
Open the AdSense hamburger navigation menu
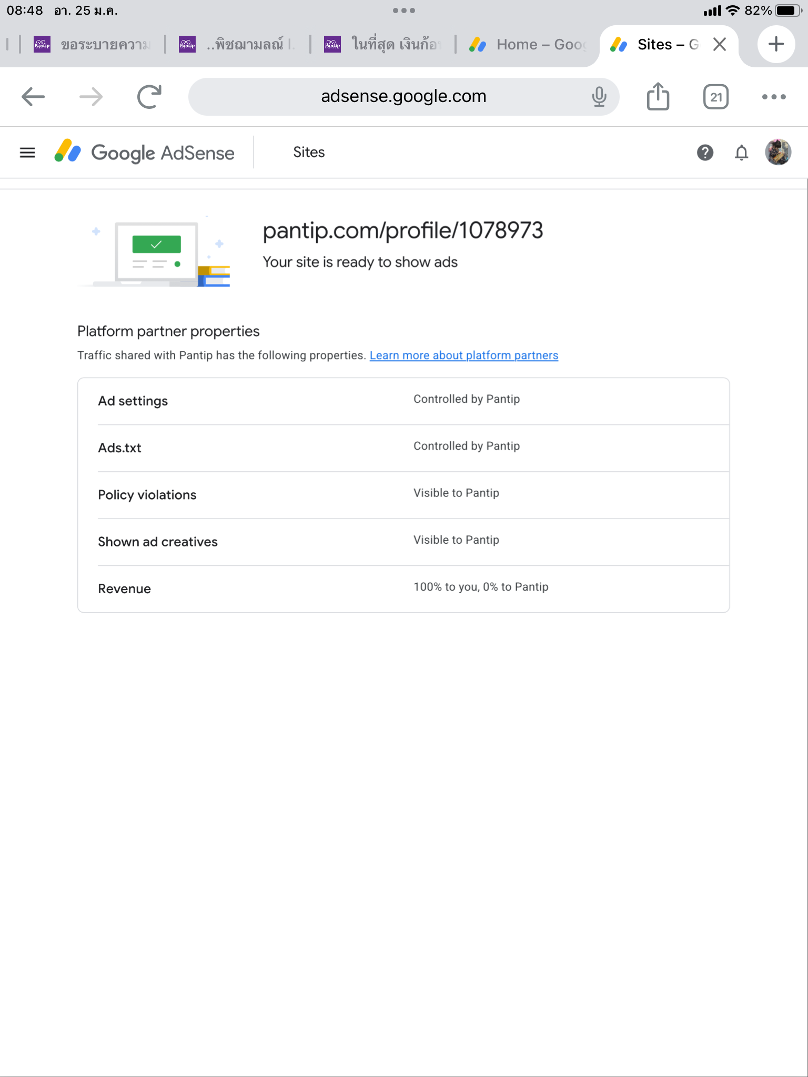27,153
